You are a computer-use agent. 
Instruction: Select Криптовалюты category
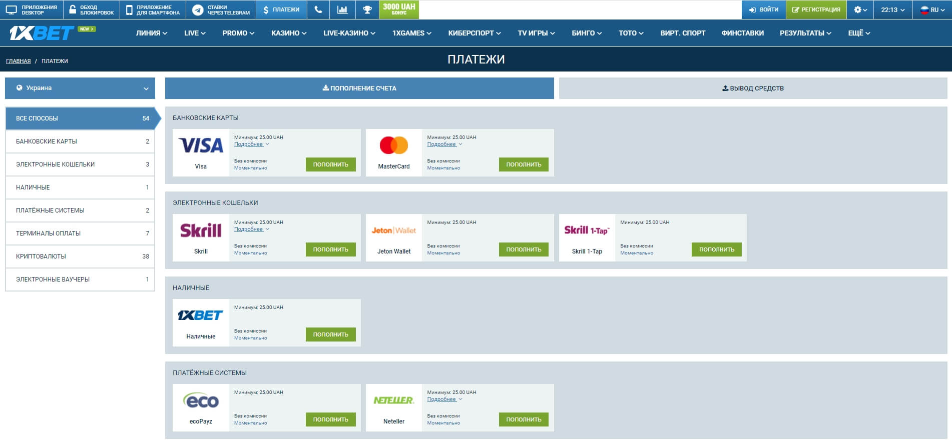(x=80, y=256)
